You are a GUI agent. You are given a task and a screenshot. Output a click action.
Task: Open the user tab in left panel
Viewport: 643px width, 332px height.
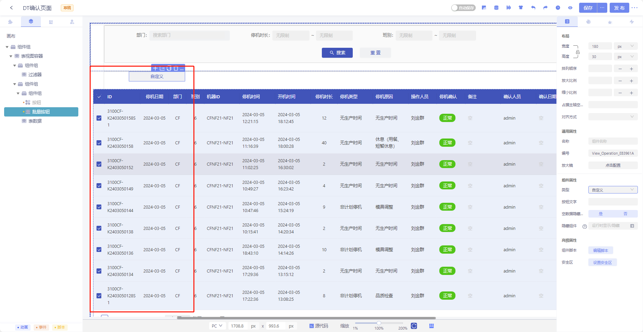click(72, 22)
